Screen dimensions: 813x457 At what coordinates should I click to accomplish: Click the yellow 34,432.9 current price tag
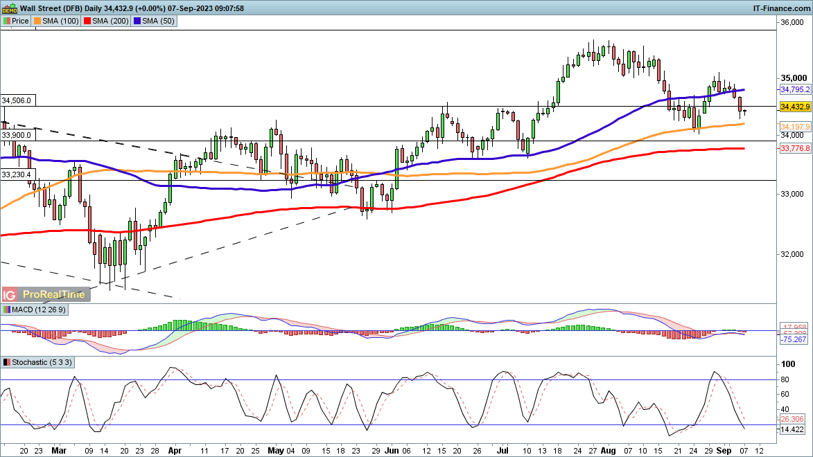[x=795, y=107]
